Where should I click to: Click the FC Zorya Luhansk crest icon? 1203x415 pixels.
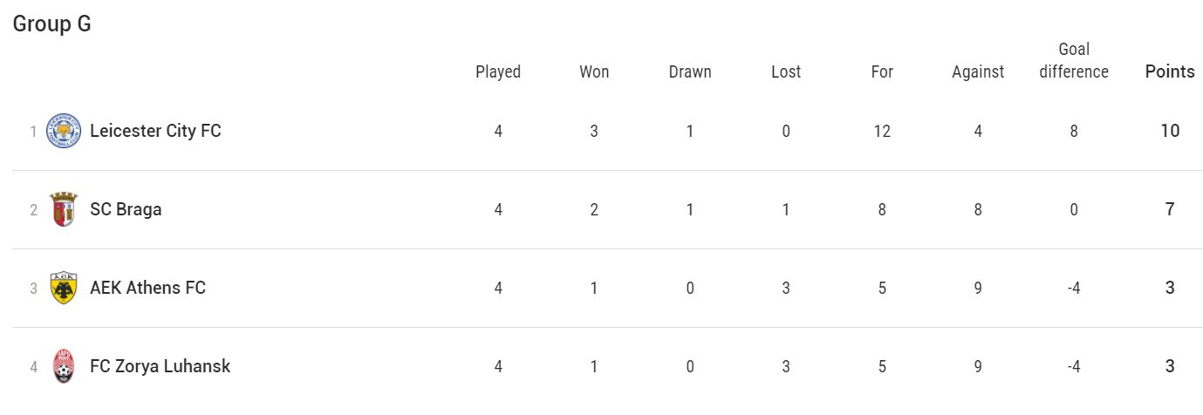click(64, 366)
